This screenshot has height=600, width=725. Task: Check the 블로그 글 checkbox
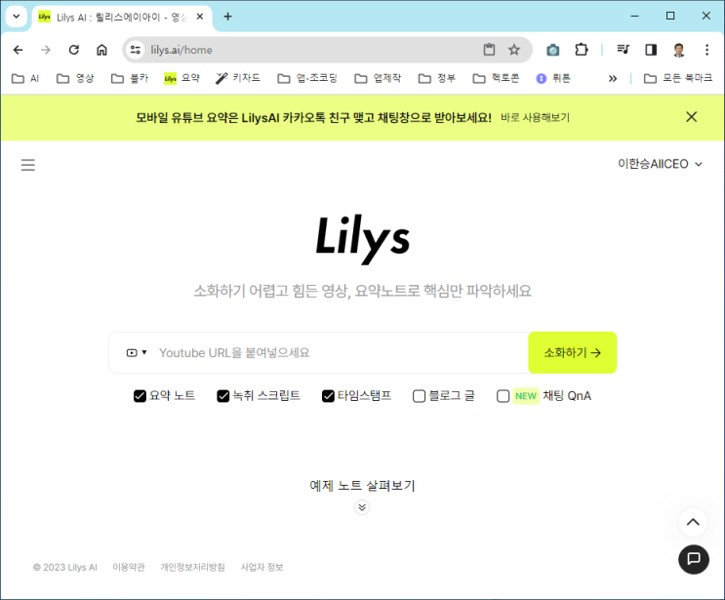point(419,396)
